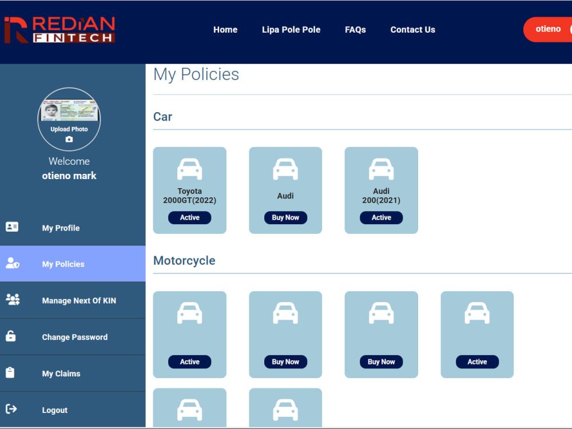Screen dimensions: 572x429
Task: Click the Logout arrow icon
Action: pos(11,409)
